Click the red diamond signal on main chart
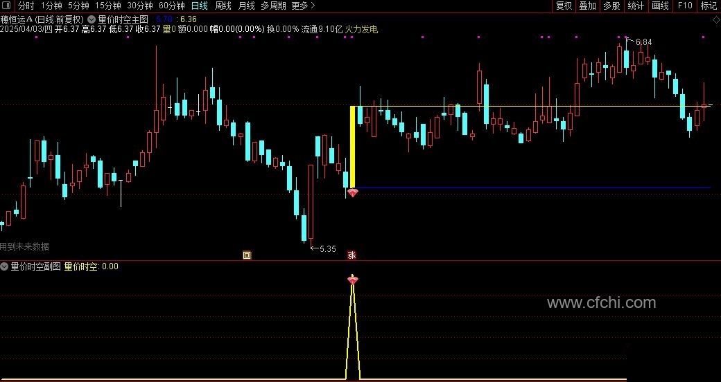Viewport: 721px width, 382px height. pyautogui.click(x=352, y=192)
